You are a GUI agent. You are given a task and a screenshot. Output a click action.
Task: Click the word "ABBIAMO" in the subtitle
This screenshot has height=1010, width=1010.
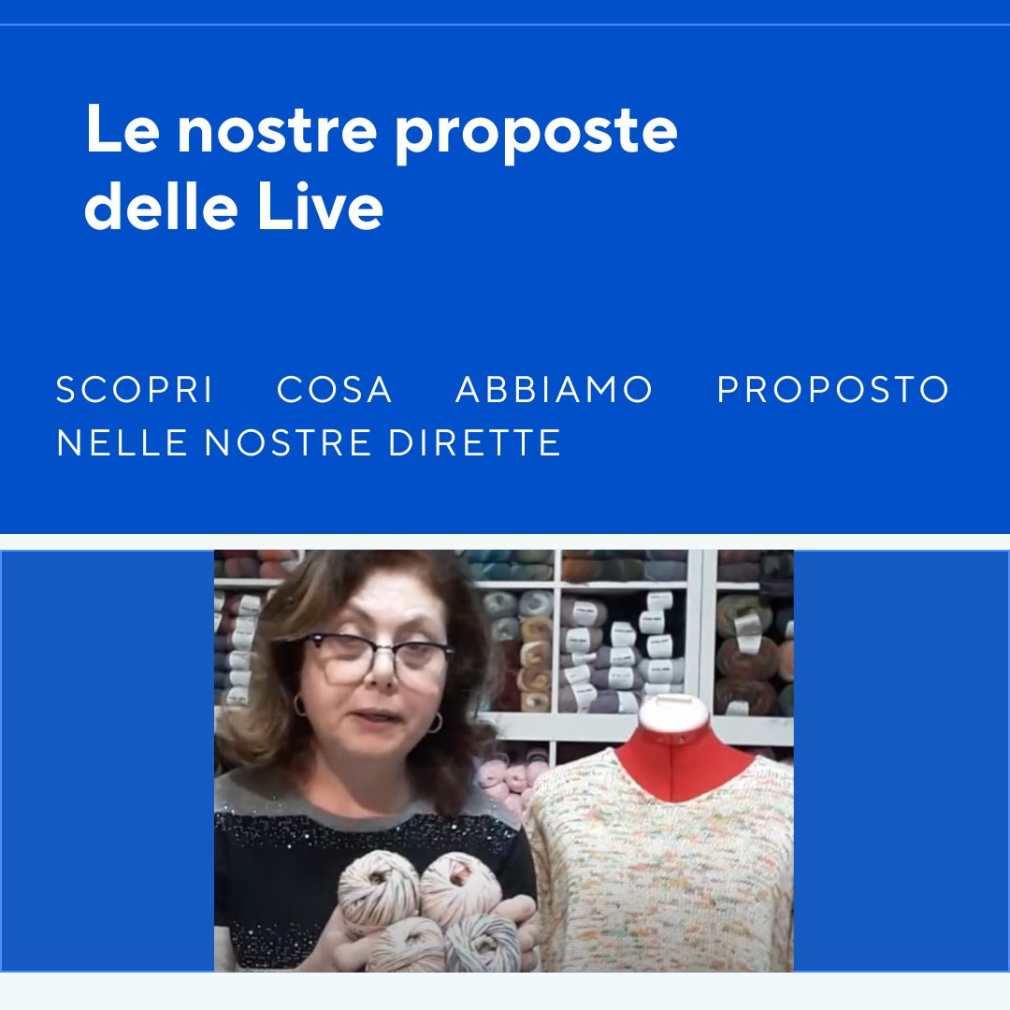coord(555,390)
